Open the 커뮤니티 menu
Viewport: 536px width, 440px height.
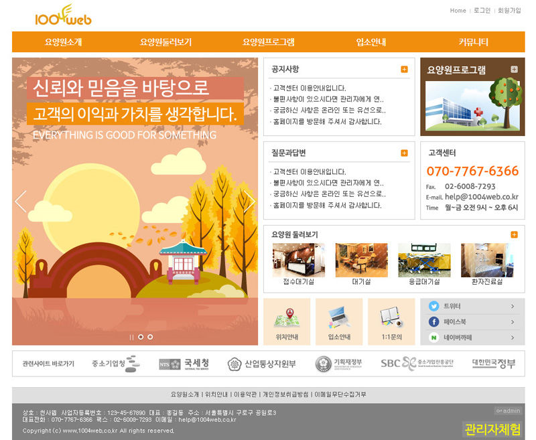(473, 42)
